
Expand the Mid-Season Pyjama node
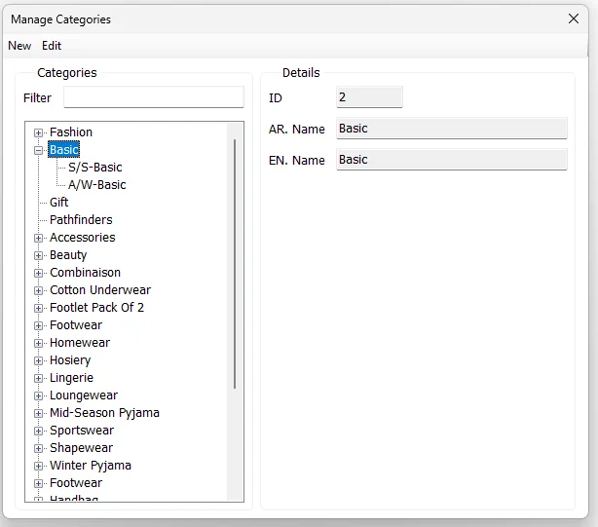[38, 413]
